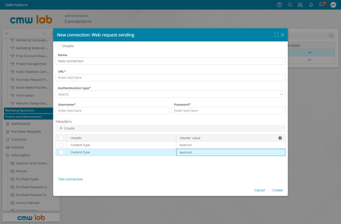Go to Administration breadcrumb link

click(x=76, y=16)
